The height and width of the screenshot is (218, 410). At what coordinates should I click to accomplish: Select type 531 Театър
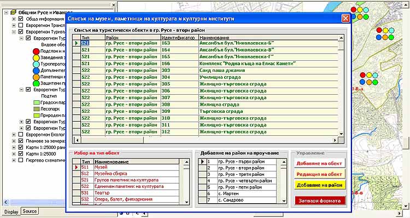pos(126,193)
